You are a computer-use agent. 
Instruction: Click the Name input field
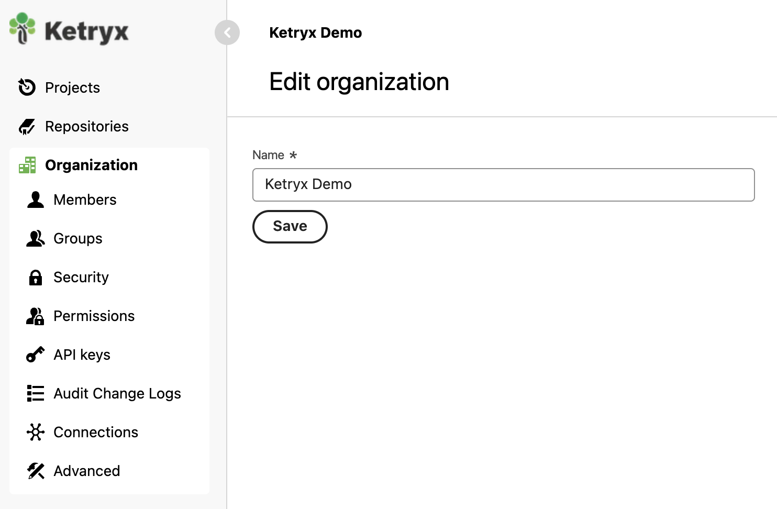[x=504, y=185]
